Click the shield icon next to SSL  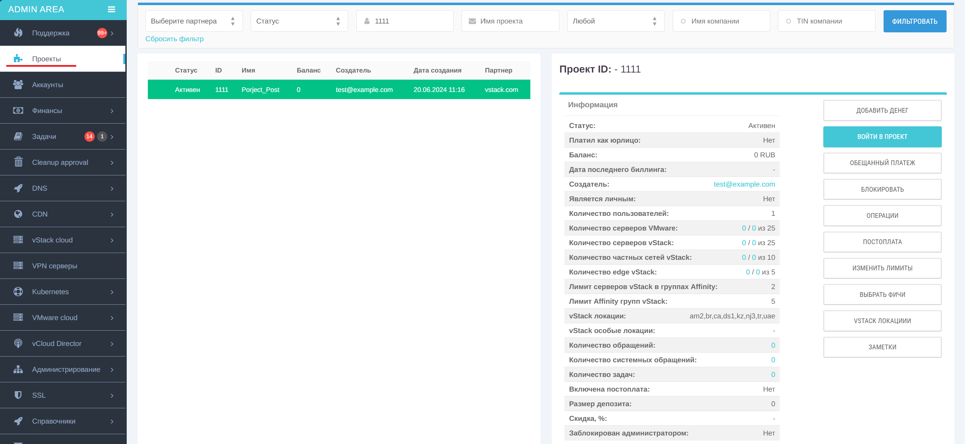(x=18, y=395)
